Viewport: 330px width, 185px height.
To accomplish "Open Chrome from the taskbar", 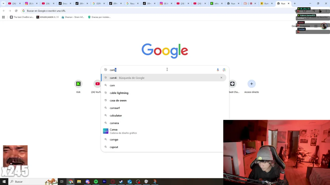I will (x=71, y=182).
